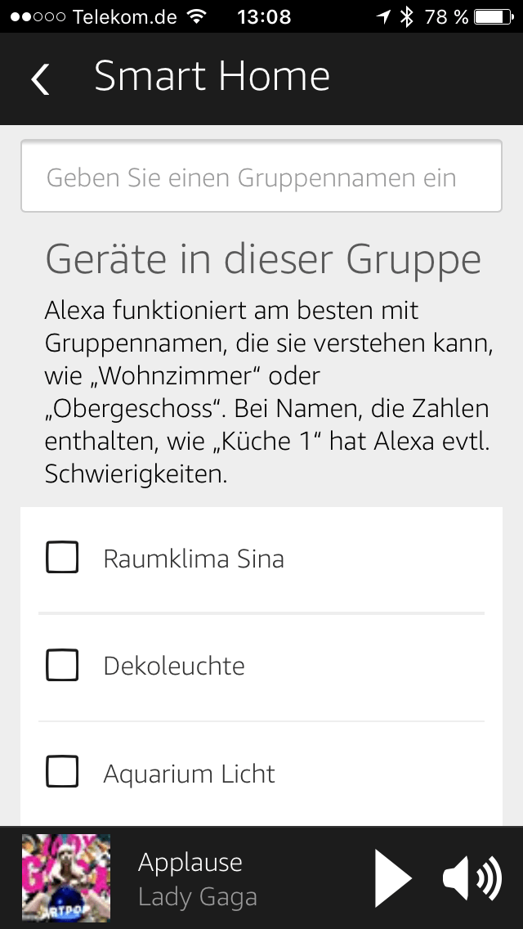Focus the Gruppennamen input field

click(261, 176)
